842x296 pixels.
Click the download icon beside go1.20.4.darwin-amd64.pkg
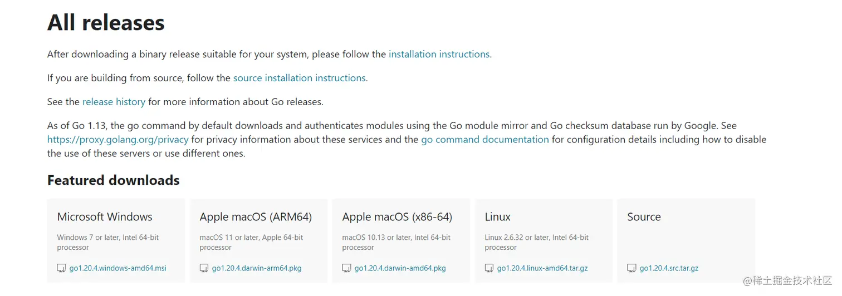point(346,268)
